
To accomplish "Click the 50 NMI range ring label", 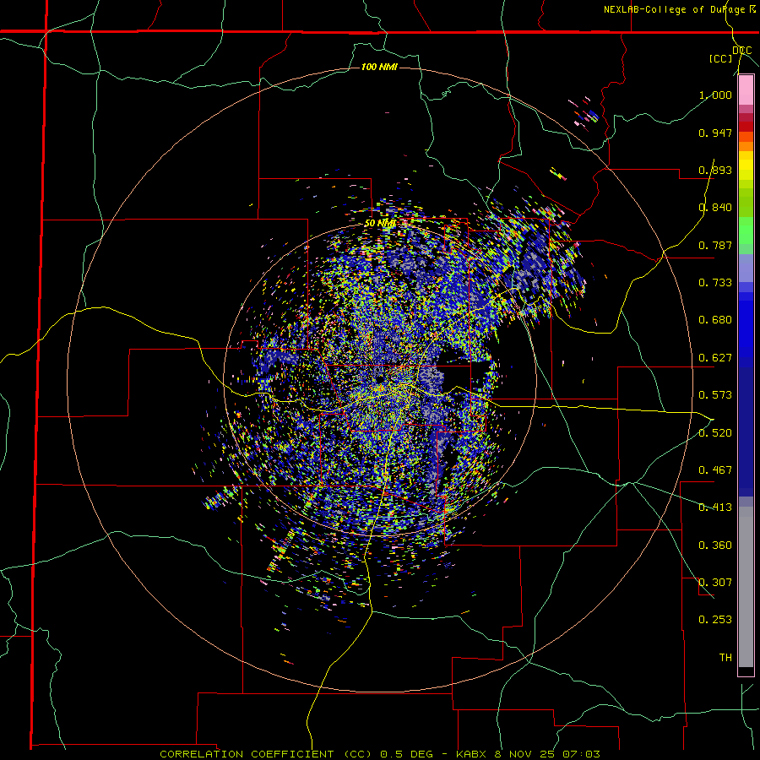I will tap(381, 224).
